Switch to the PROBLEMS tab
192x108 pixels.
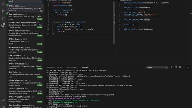pos(50,67)
